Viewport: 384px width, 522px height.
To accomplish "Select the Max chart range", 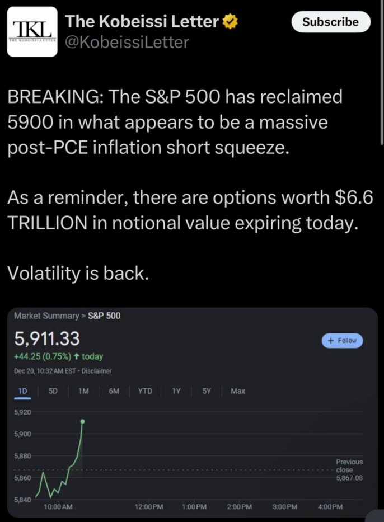I will click(238, 391).
